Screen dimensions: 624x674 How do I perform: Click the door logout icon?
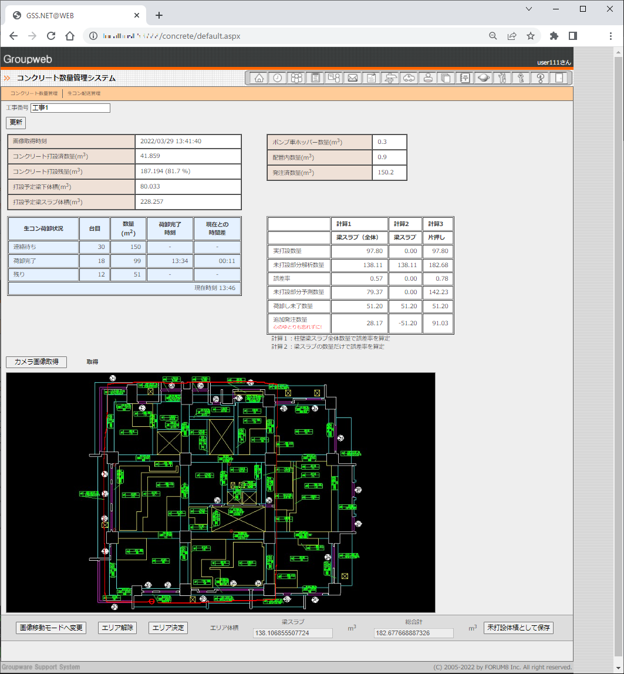click(x=559, y=78)
